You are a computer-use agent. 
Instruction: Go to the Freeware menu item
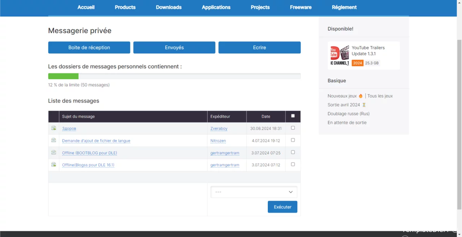click(300, 7)
